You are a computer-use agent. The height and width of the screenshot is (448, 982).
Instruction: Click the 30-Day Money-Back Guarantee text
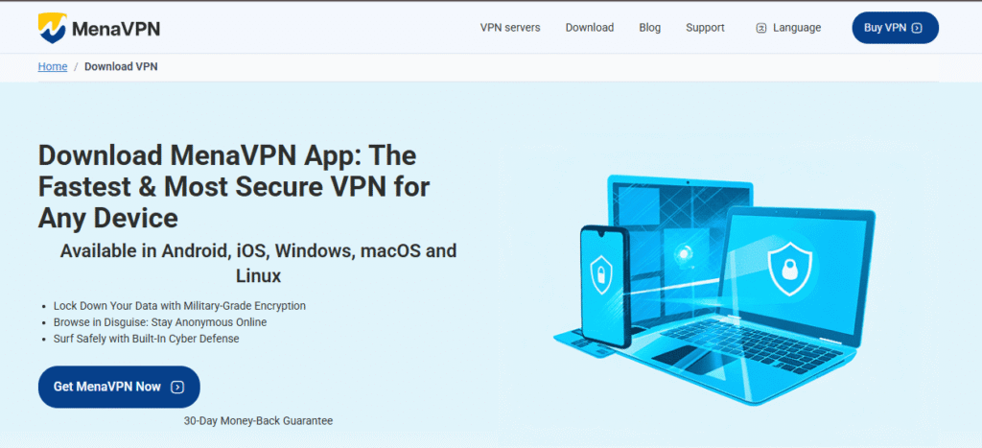(x=258, y=421)
